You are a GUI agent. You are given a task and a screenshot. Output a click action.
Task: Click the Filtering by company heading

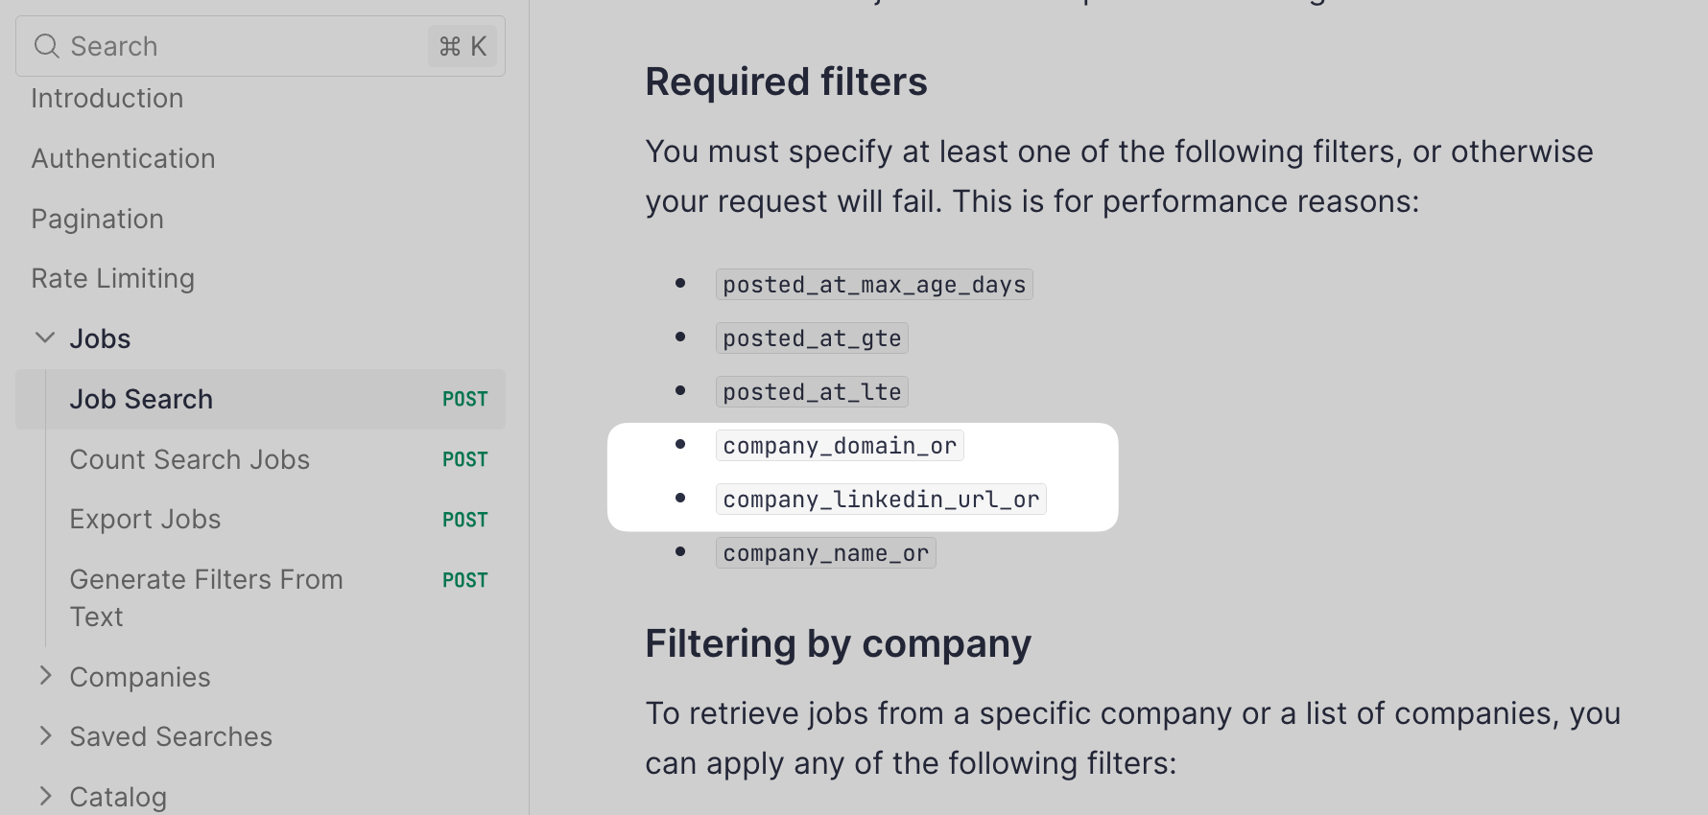(838, 644)
